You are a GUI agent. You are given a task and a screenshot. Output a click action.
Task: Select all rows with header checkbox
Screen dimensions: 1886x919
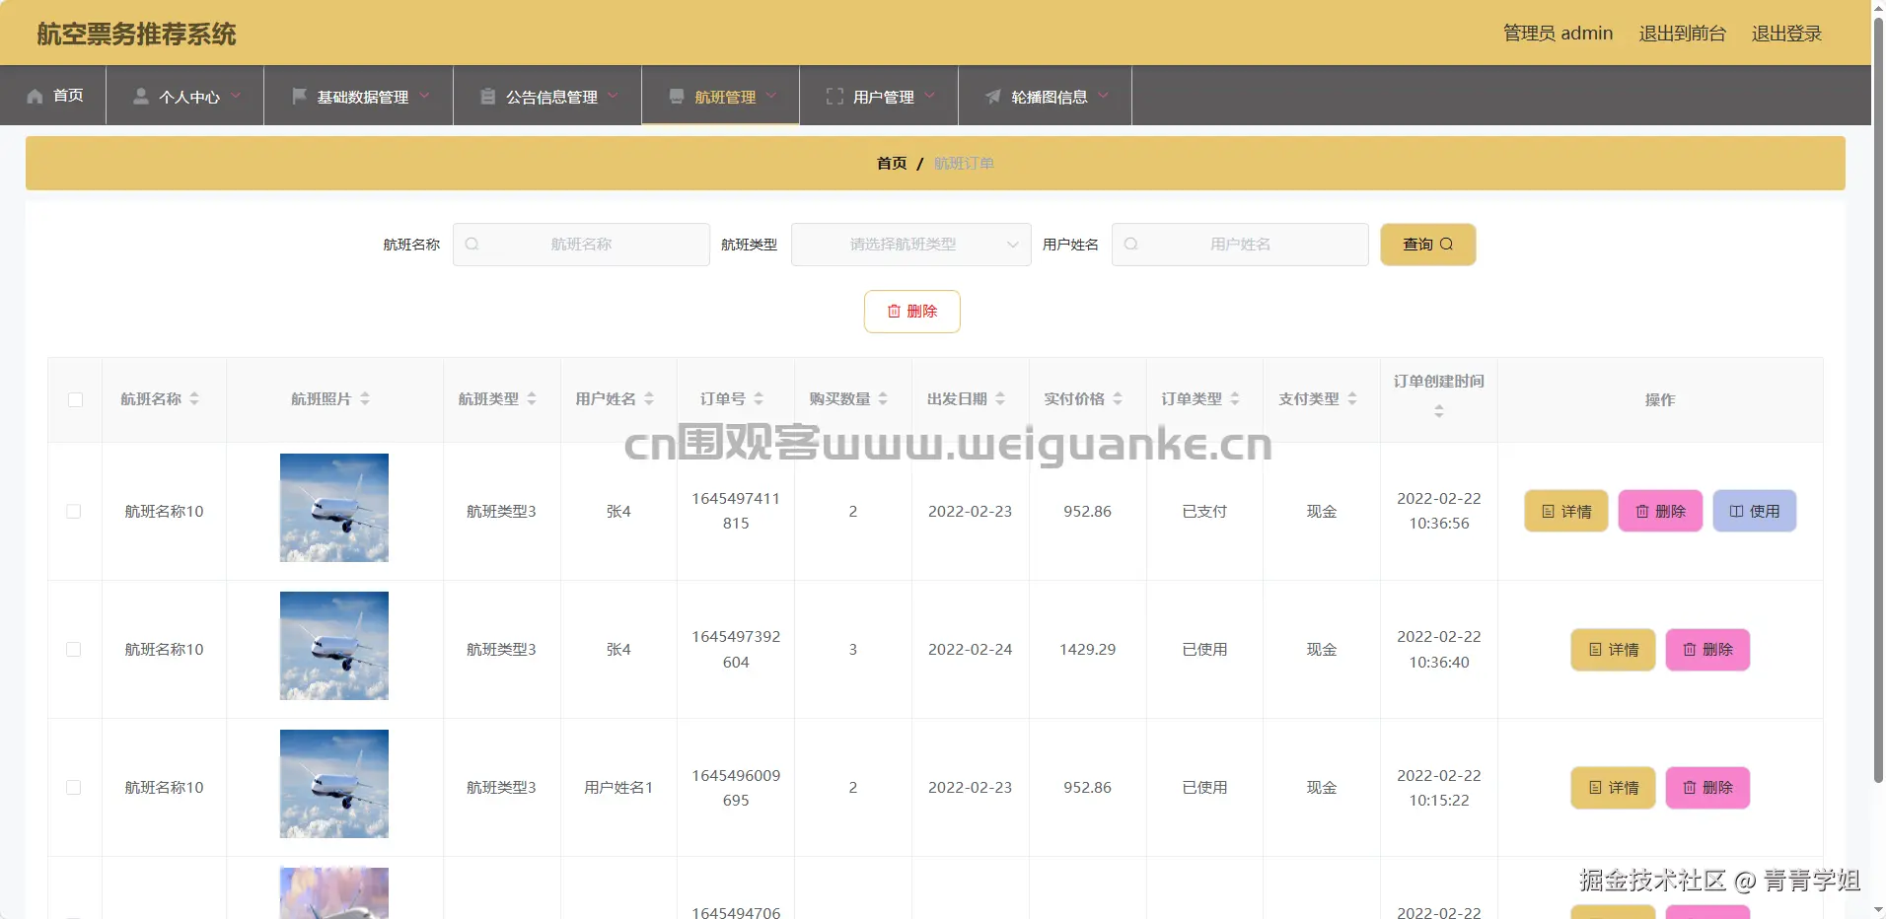pyautogui.click(x=75, y=399)
